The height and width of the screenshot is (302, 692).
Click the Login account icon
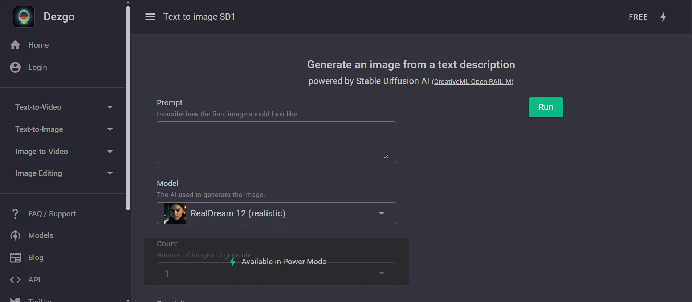[x=15, y=67]
